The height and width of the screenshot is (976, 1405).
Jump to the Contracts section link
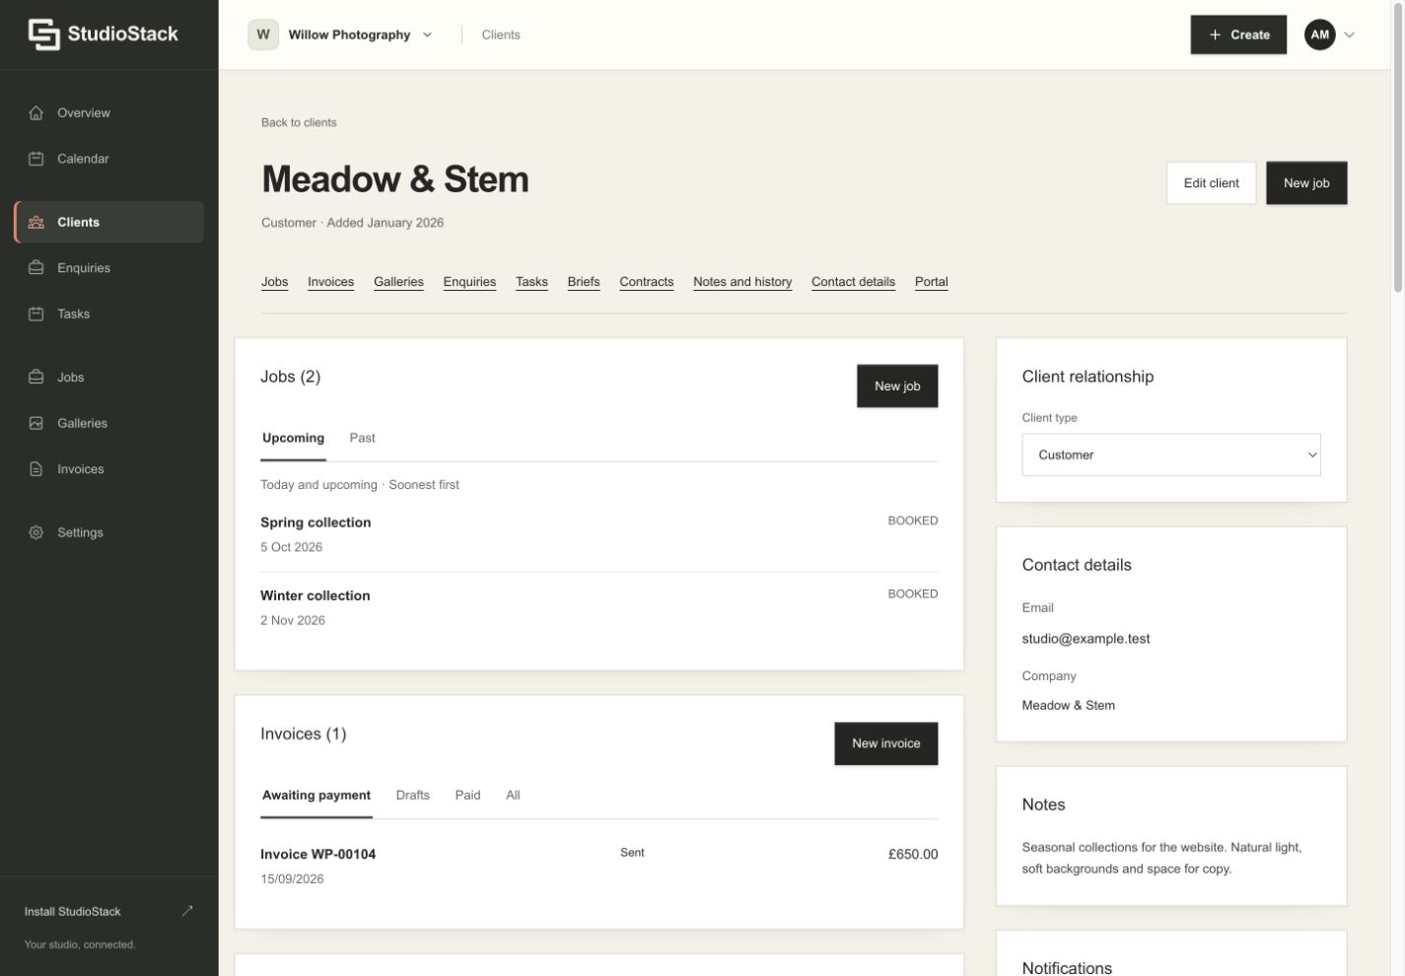pyautogui.click(x=647, y=282)
